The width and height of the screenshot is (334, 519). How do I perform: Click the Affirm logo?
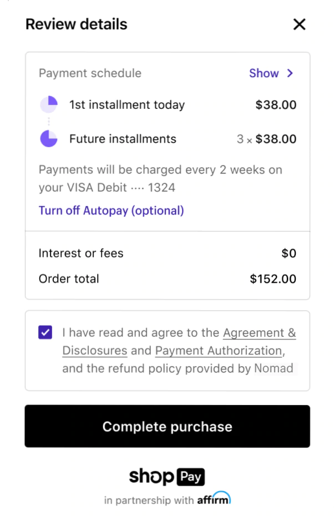point(214,499)
